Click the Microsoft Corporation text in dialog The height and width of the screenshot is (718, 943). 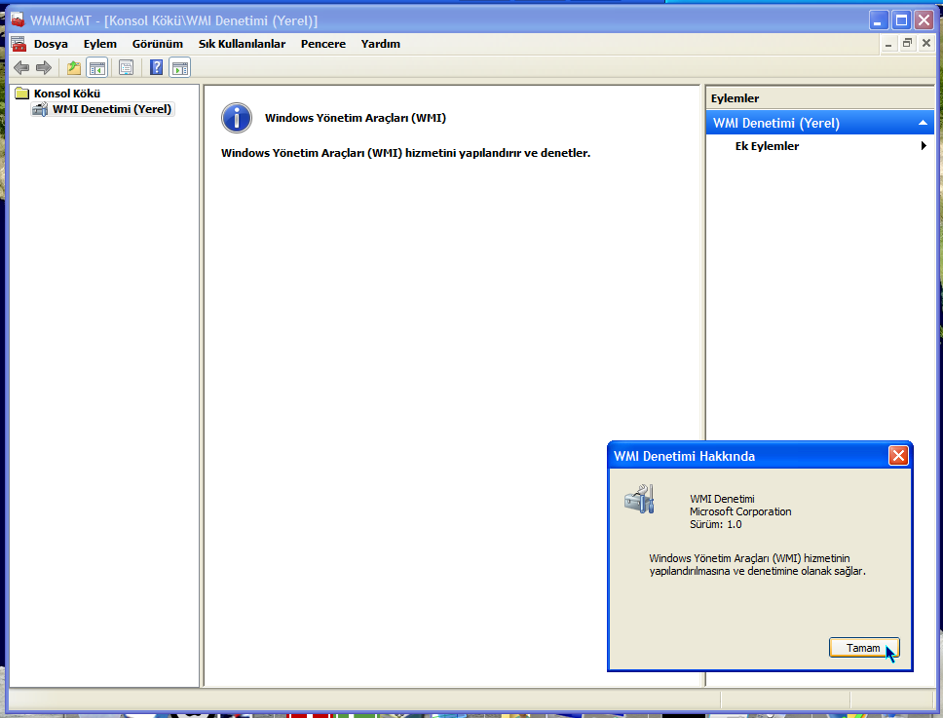point(740,511)
